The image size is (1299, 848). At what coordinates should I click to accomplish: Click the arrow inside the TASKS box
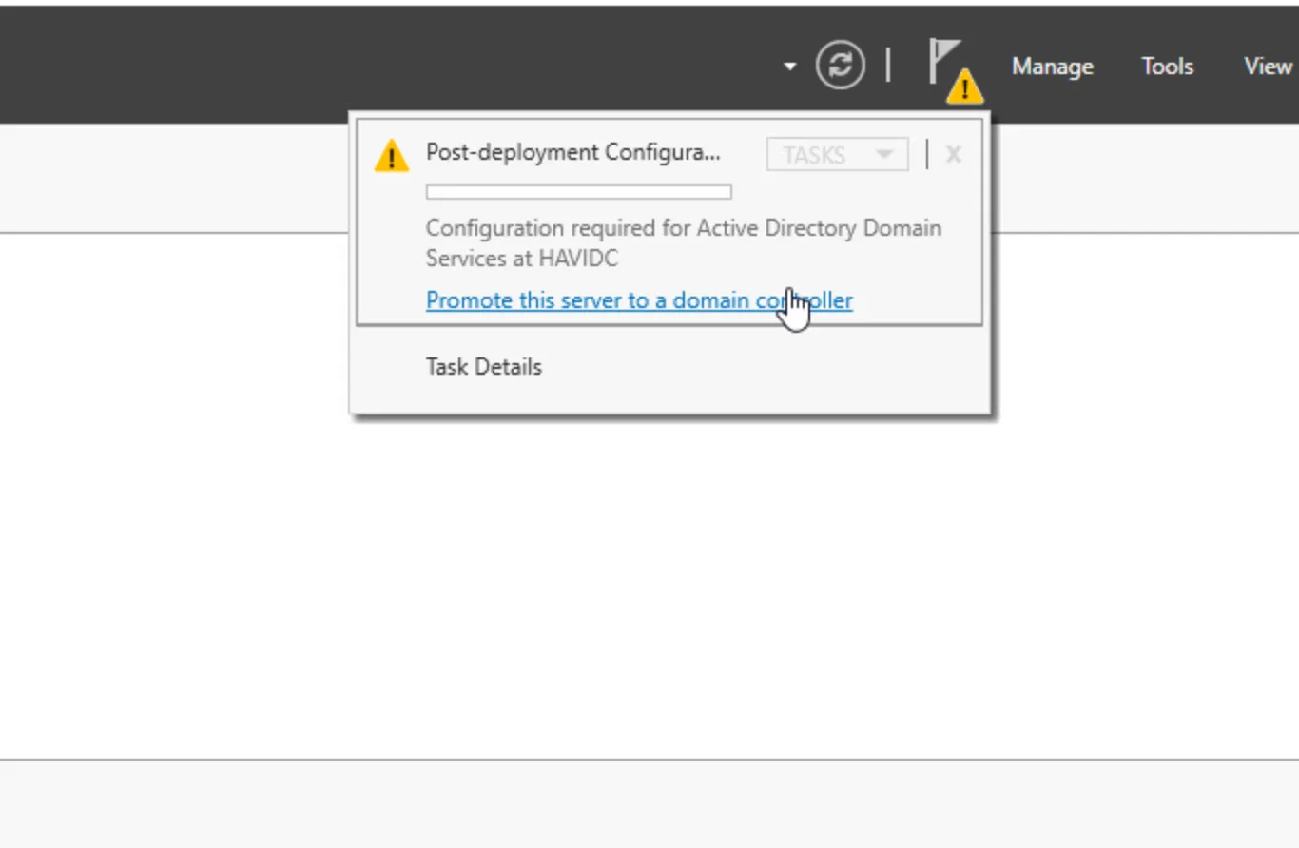tap(883, 154)
